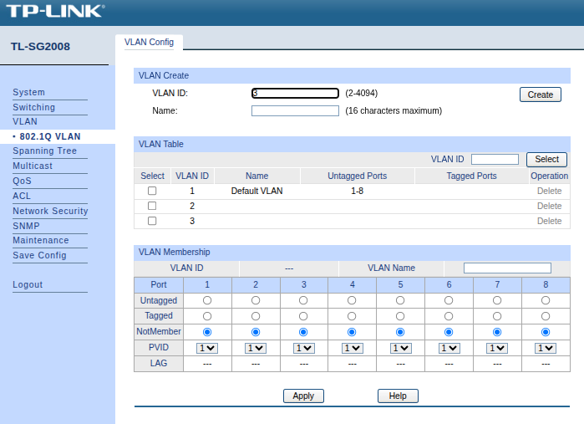584x424 pixels.
Task: Click the TP-LINK logo
Action: [55, 11]
